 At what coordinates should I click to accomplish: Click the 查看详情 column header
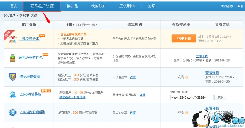[222, 24]
